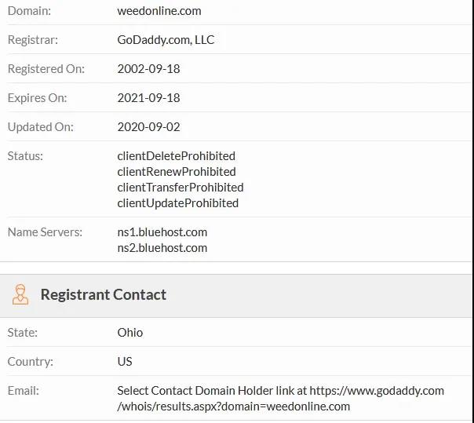Click the Registrant Contact person icon
Viewport: 474px width, 423px height.
20,295
